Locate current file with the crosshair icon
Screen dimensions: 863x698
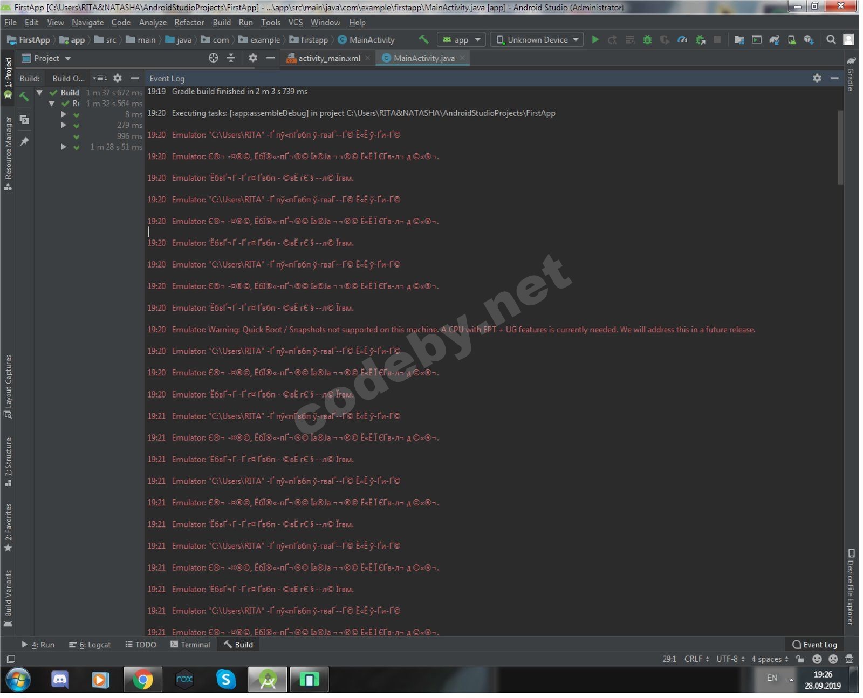pyautogui.click(x=214, y=58)
